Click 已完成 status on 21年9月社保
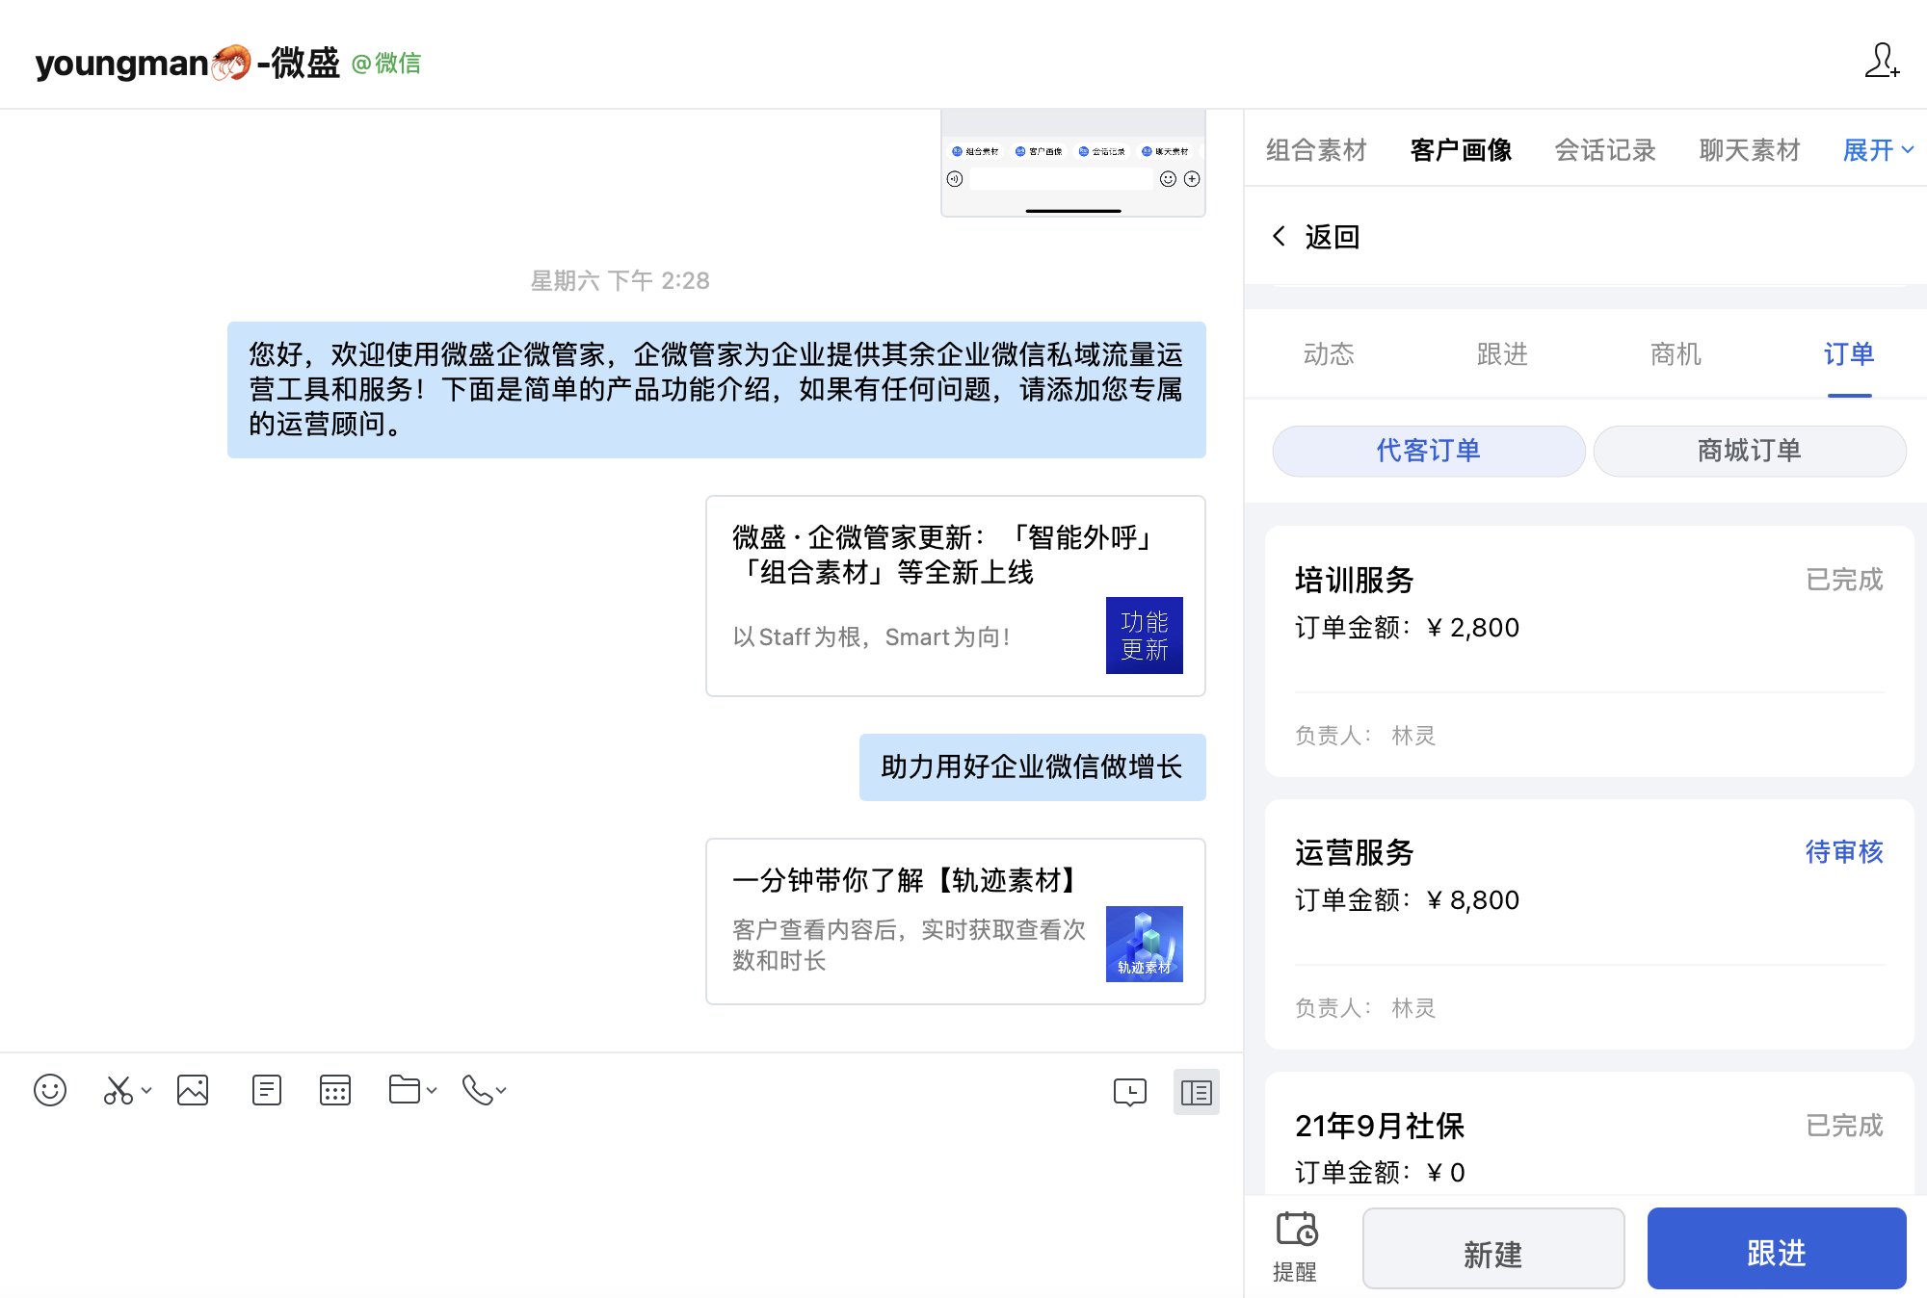1927x1298 pixels. click(x=1844, y=1126)
